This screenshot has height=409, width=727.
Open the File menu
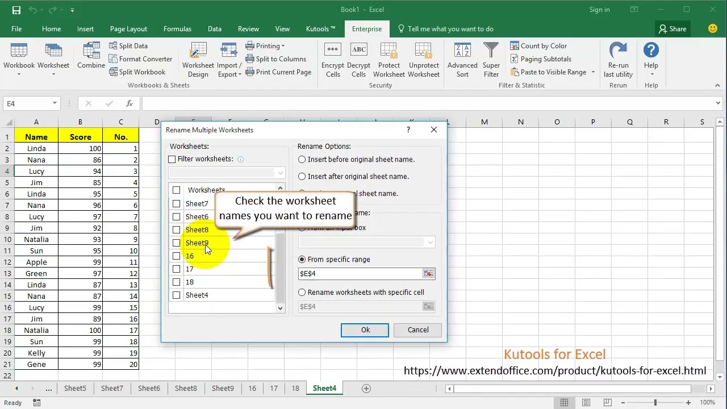16,29
